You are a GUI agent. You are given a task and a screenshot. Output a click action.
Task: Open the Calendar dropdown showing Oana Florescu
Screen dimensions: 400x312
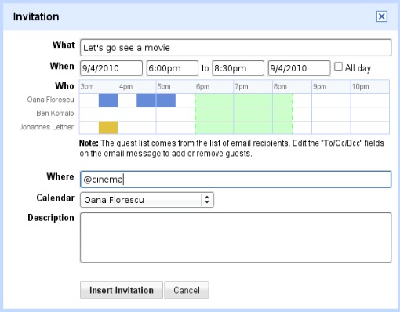tap(147, 200)
